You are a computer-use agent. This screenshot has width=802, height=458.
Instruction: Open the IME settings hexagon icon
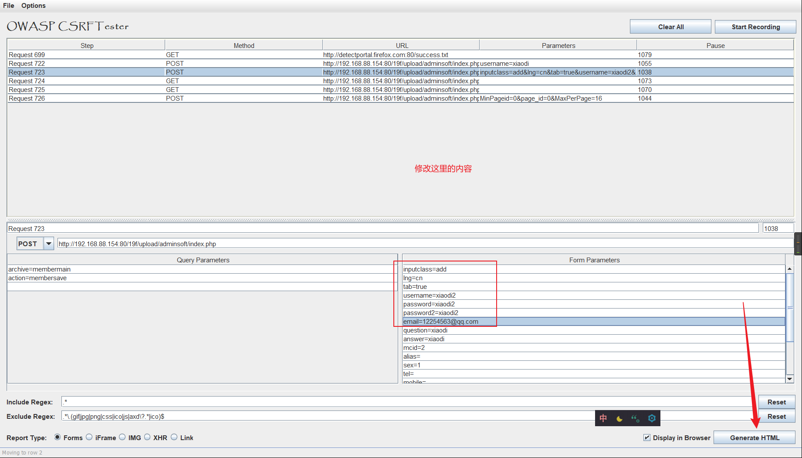point(652,418)
